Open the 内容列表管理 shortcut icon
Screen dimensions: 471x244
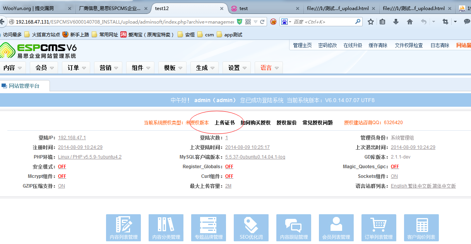coord(123,228)
